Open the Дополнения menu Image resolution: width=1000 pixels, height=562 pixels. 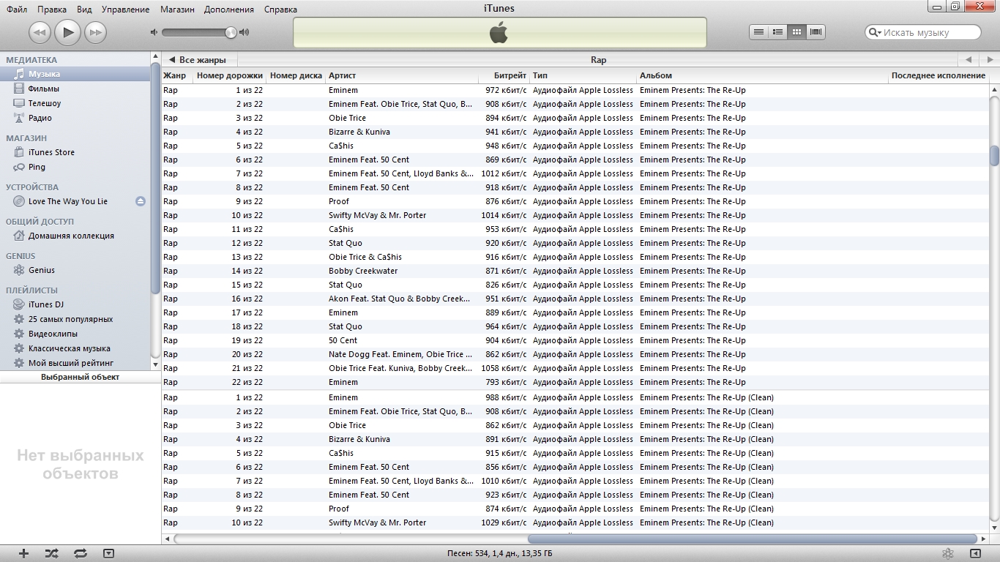pyautogui.click(x=229, y=10)
